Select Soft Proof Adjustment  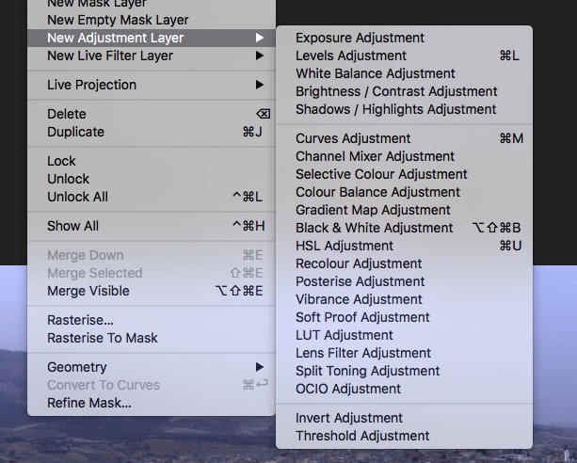pyautogui.click(x=404, y=318)
